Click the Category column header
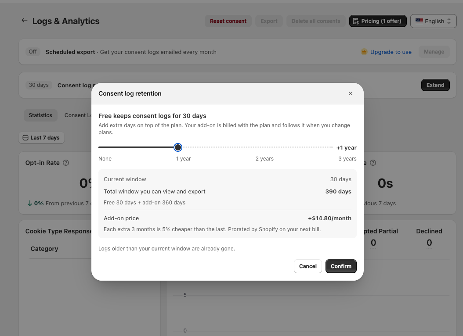 44,249
